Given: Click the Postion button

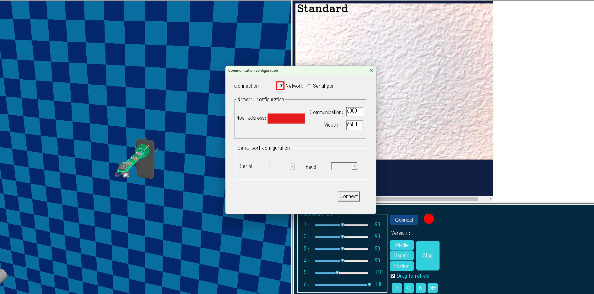Looking at the screenshot, I should click(402, 266).
